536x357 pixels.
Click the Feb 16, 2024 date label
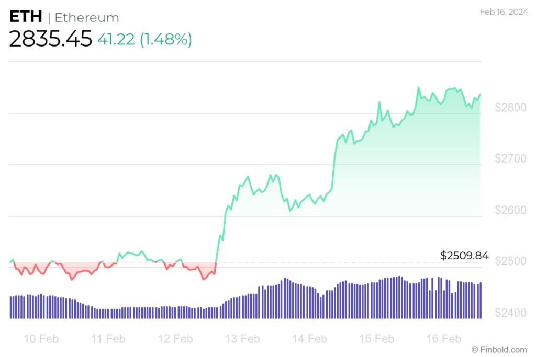(504, 12)
